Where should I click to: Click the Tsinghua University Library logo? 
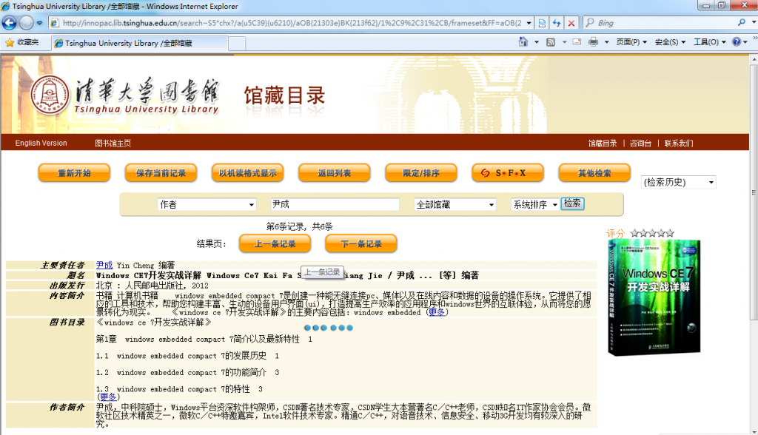pos(124,95)
